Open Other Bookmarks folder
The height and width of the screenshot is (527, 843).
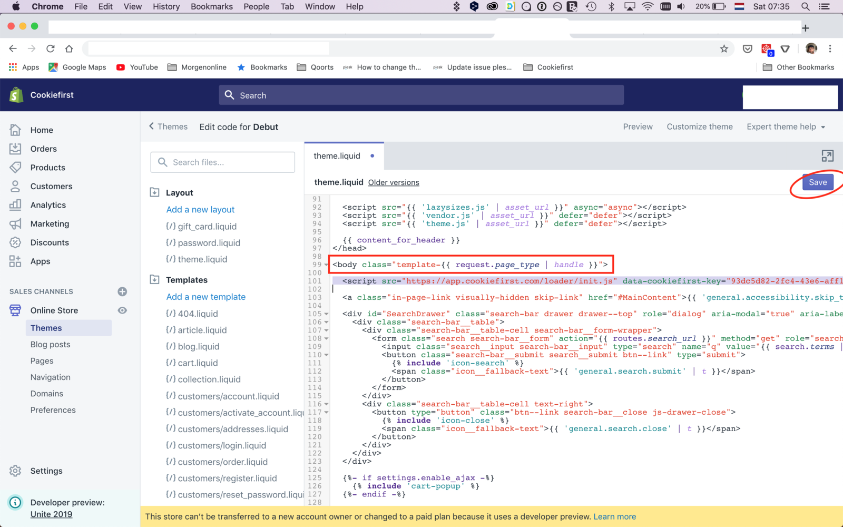(798, 67)
